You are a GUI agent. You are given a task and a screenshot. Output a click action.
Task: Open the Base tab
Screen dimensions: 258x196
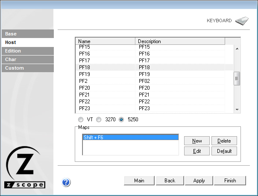[28, 34]
